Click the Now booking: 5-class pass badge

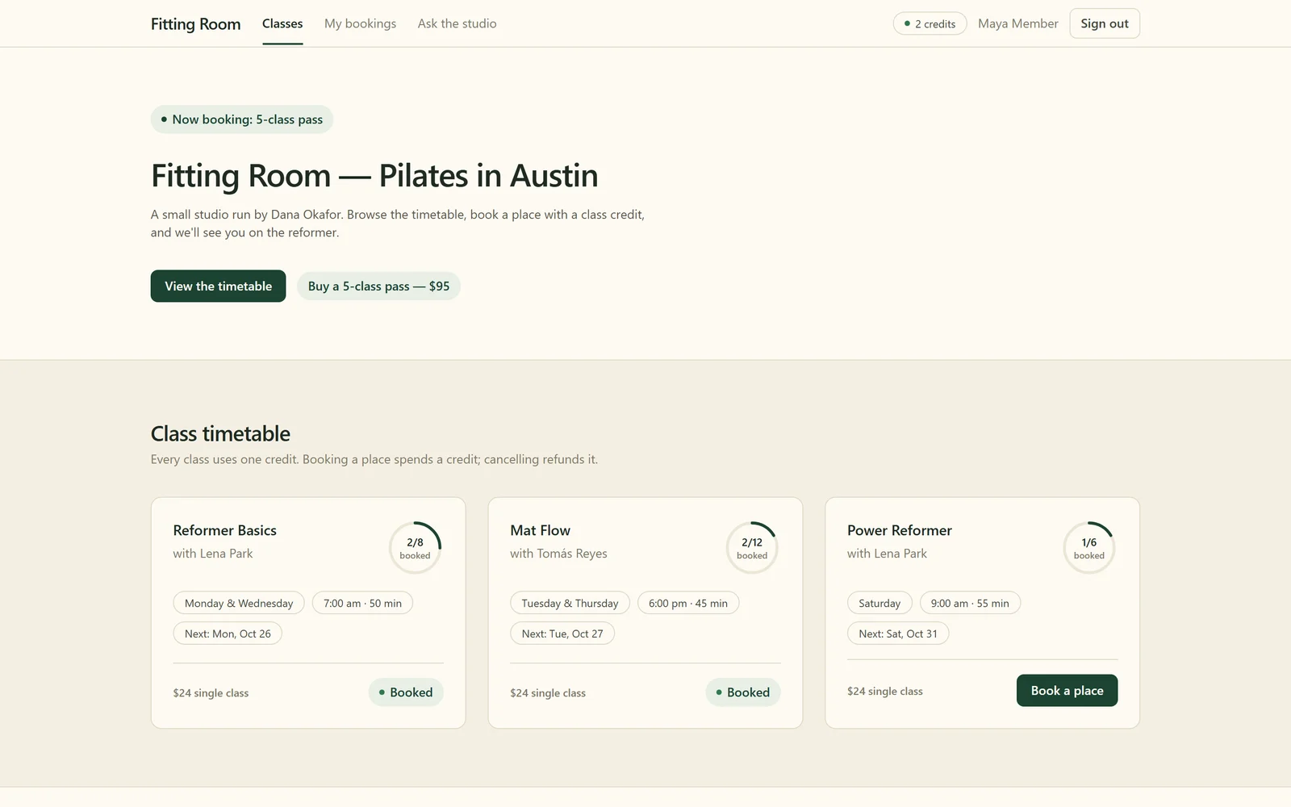click(241, 119)
